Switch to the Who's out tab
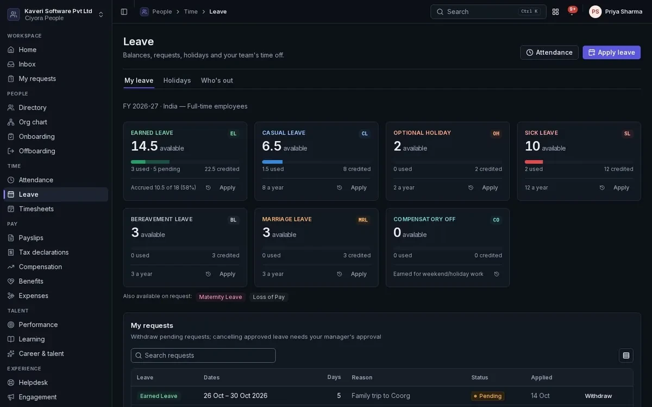The width and height of the screenshot is (652, 407). coord(217,80)
